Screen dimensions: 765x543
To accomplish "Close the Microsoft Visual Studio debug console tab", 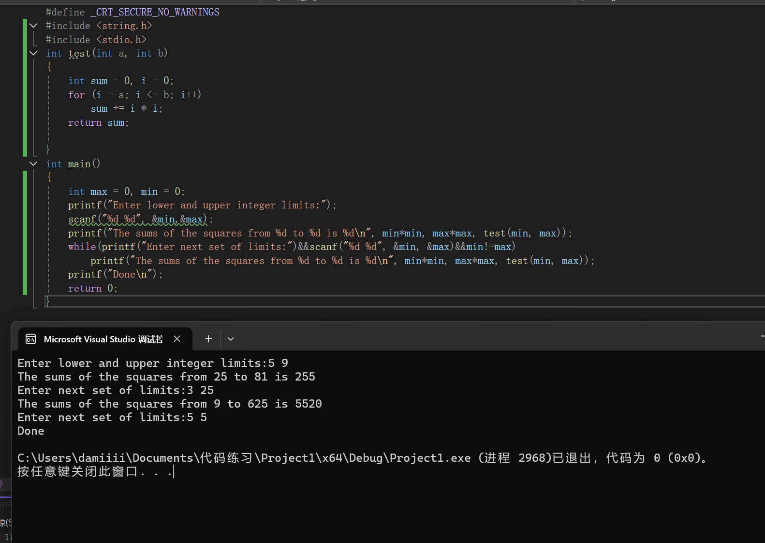I will coord(177,339).
